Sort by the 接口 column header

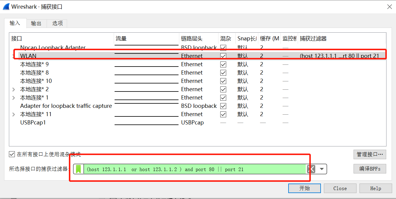click(61, 38)
